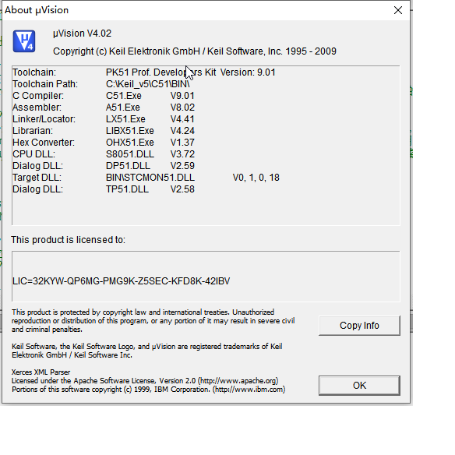Click the 'LIBX51.Exe' librarian entry
The width and height of the screenshot is (455, 455).
tap(129, 131)
